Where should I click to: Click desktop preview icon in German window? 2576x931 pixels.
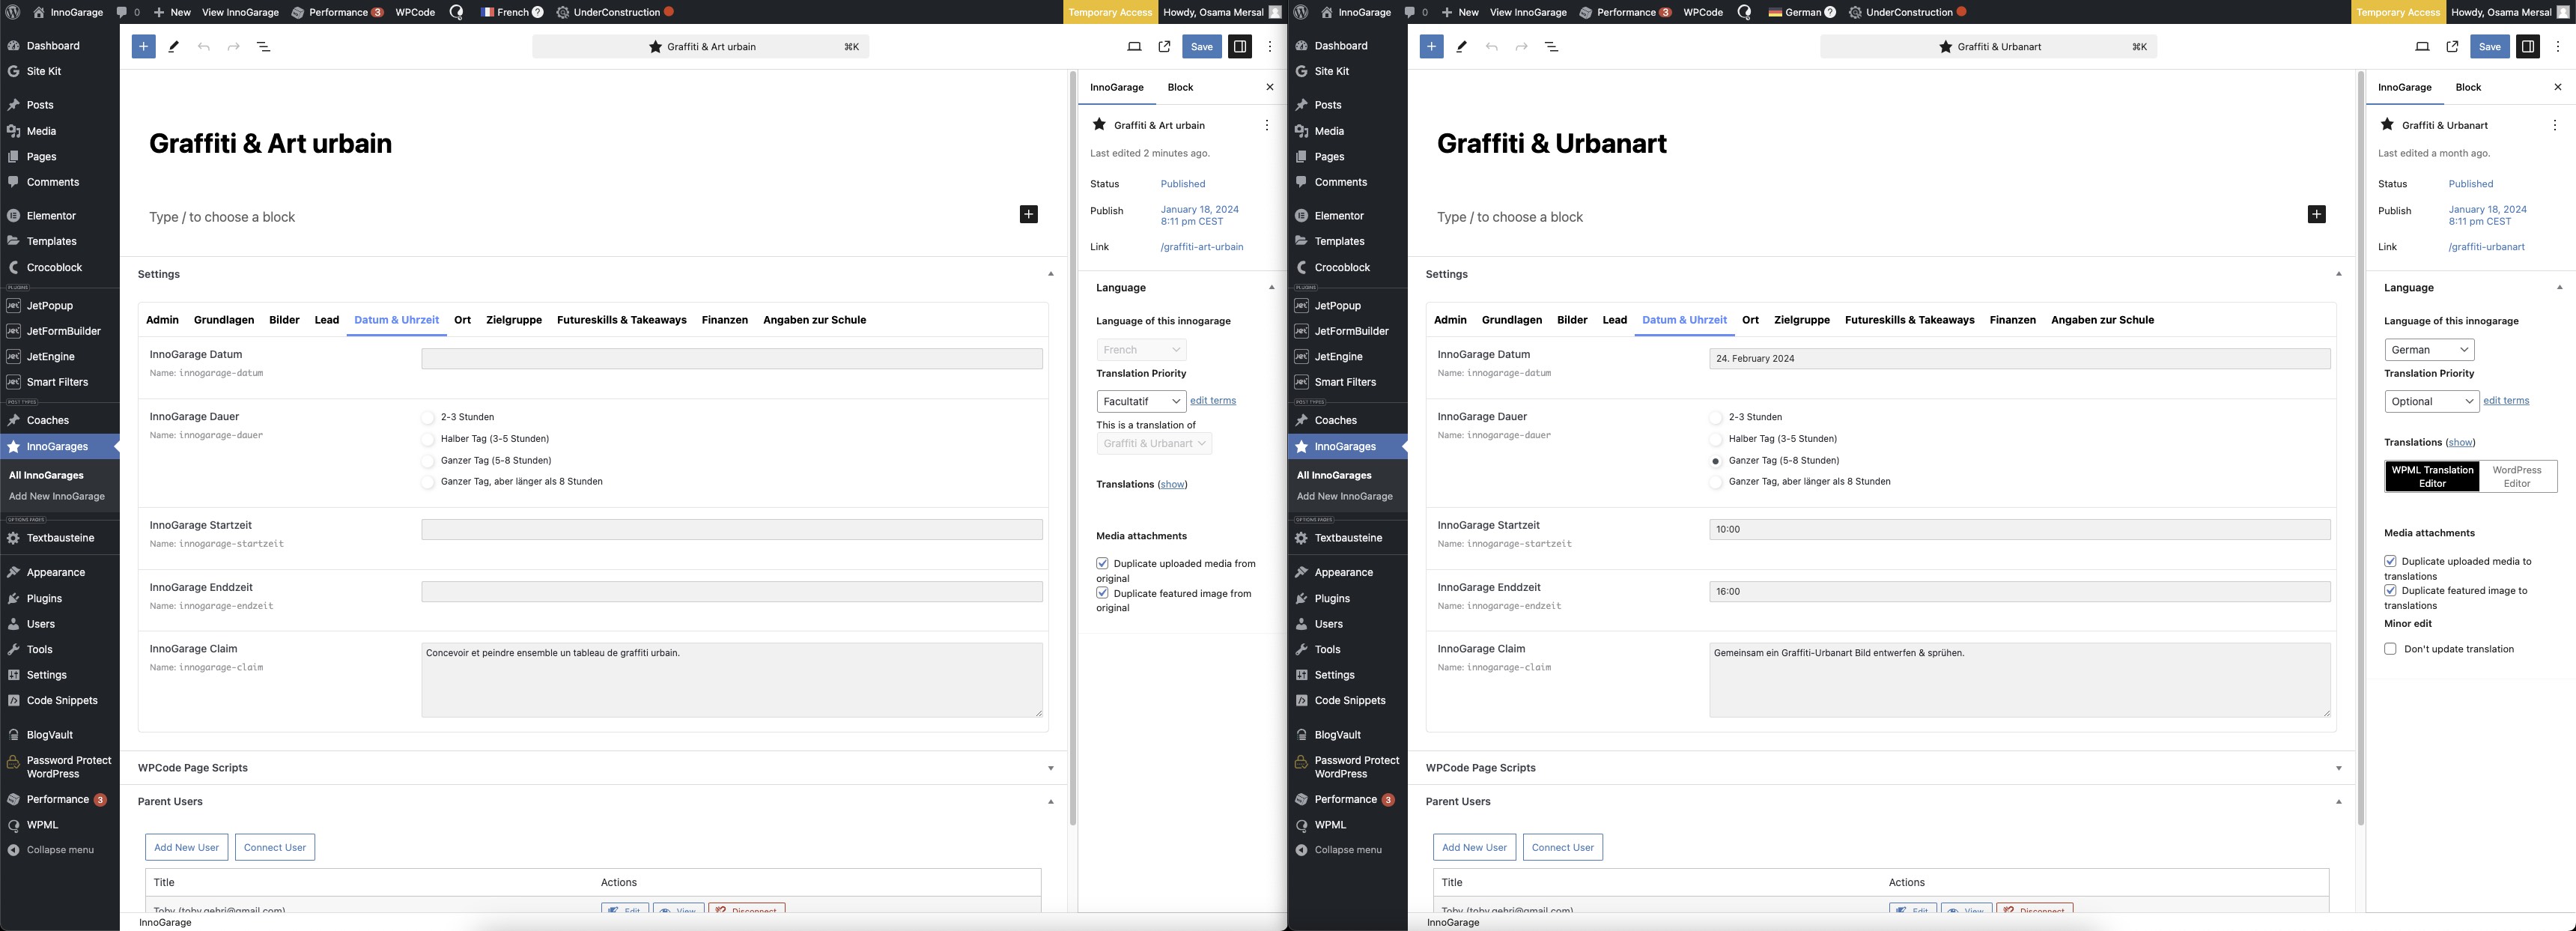(2422, 46)
